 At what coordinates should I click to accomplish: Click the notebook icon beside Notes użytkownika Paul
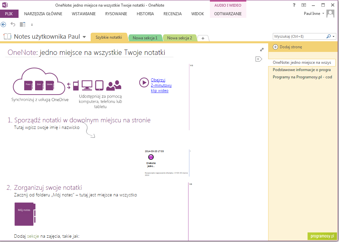[x=7, y=36]
